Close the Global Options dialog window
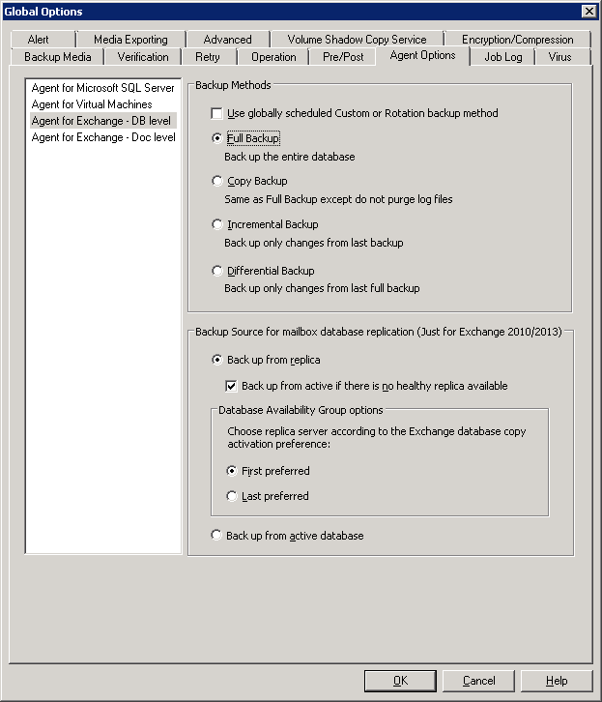 [x=588, y=11]
